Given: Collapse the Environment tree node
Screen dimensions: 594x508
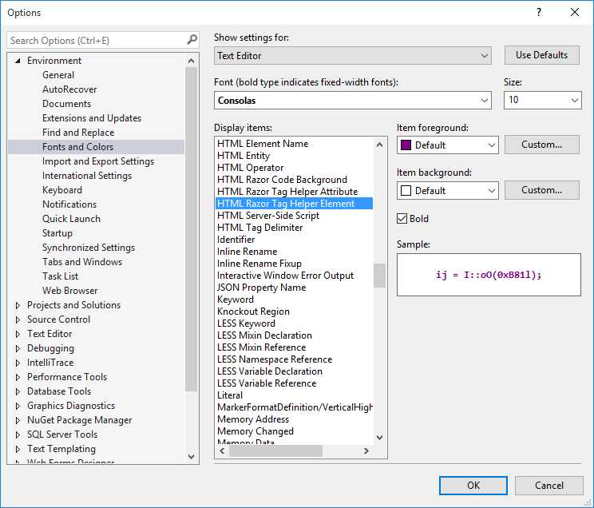Looking at the screenshot, I should click(x=18, y=61).
